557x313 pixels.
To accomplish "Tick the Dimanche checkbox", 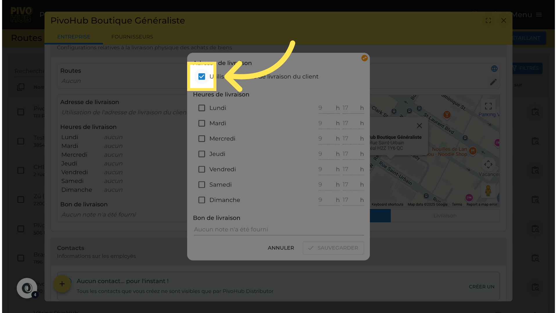I will click(x=202, y=200).
